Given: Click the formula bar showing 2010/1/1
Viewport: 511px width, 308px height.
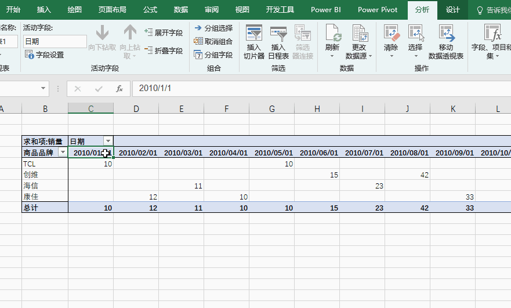Looking at the screenshot, I should click(x=321, y=88).
